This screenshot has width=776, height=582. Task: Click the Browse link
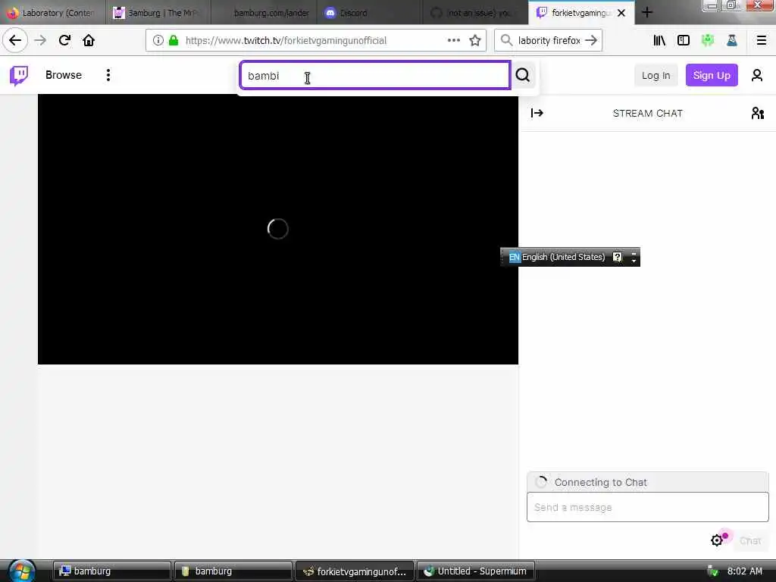64,75
